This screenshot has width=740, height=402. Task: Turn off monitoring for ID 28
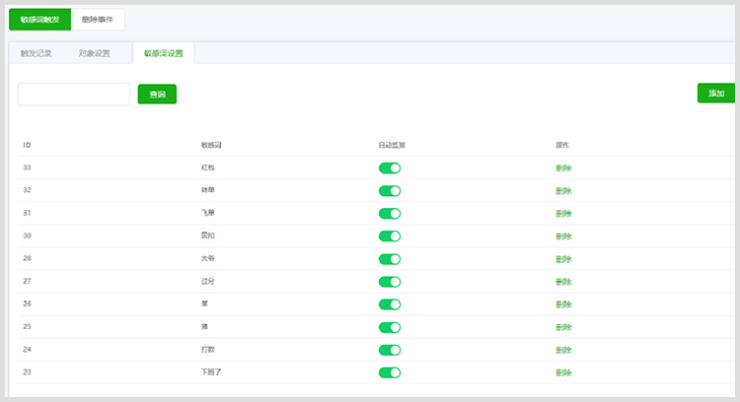point(390,258)
